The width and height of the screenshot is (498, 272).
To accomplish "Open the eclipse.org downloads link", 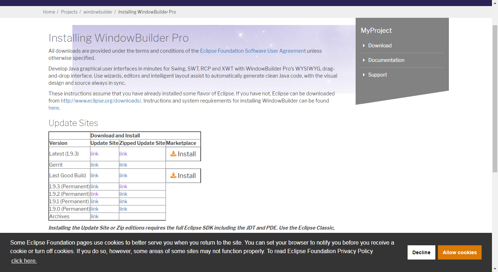I will [101, 100].
